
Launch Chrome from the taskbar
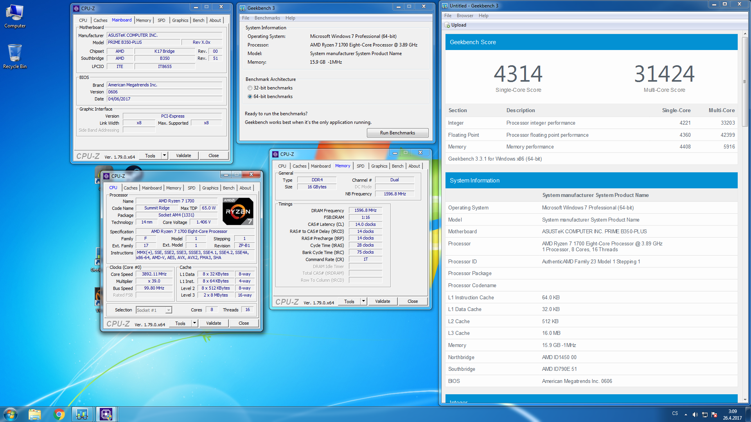[x=59, y=414]
